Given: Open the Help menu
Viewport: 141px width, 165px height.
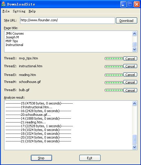Looking at the screenshot, I should [32, 11].
